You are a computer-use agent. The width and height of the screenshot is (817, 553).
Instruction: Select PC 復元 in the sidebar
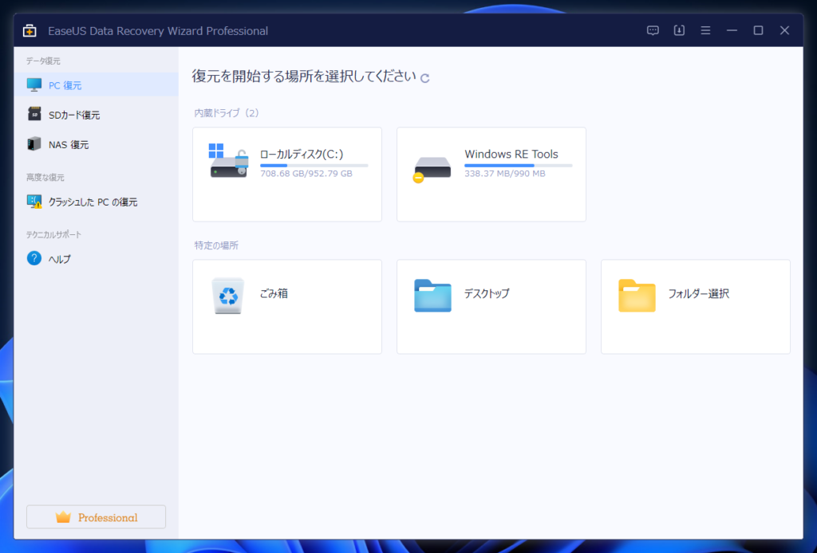pyautogui.click(x=65, y=85)
